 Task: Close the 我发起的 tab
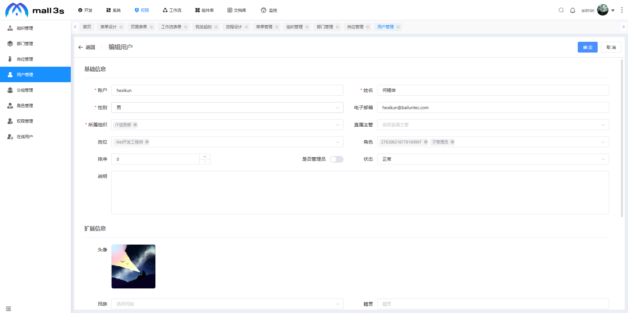click(x=216, y=27)
